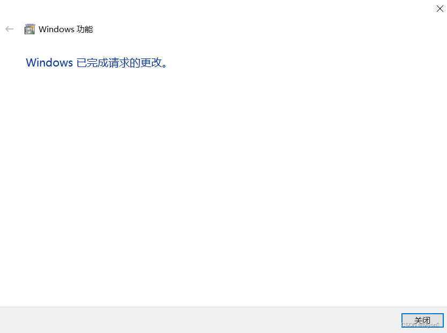447x333 pixels.
Task: Close the dialog with the X icon
Action: 440,9
